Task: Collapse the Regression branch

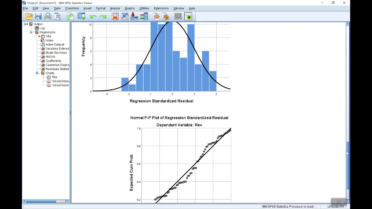Action: (x=31, y=32)
